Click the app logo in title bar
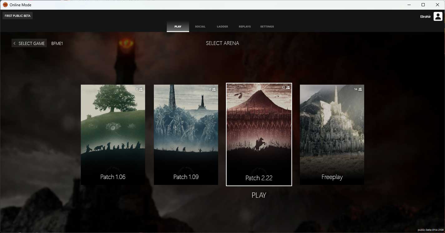 tap(5, 5)
